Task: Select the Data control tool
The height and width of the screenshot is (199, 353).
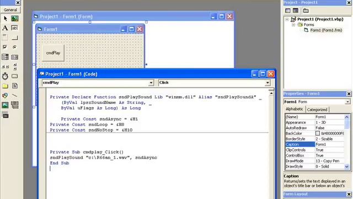Action: click(15, 105)
